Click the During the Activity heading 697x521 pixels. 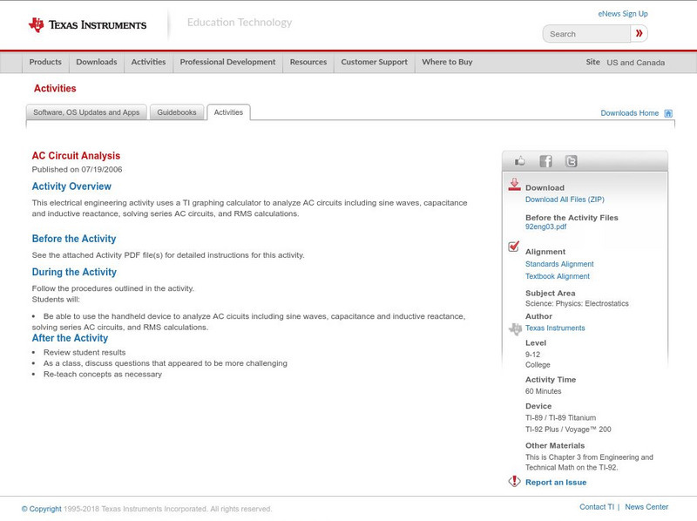[x=74, y=272]
